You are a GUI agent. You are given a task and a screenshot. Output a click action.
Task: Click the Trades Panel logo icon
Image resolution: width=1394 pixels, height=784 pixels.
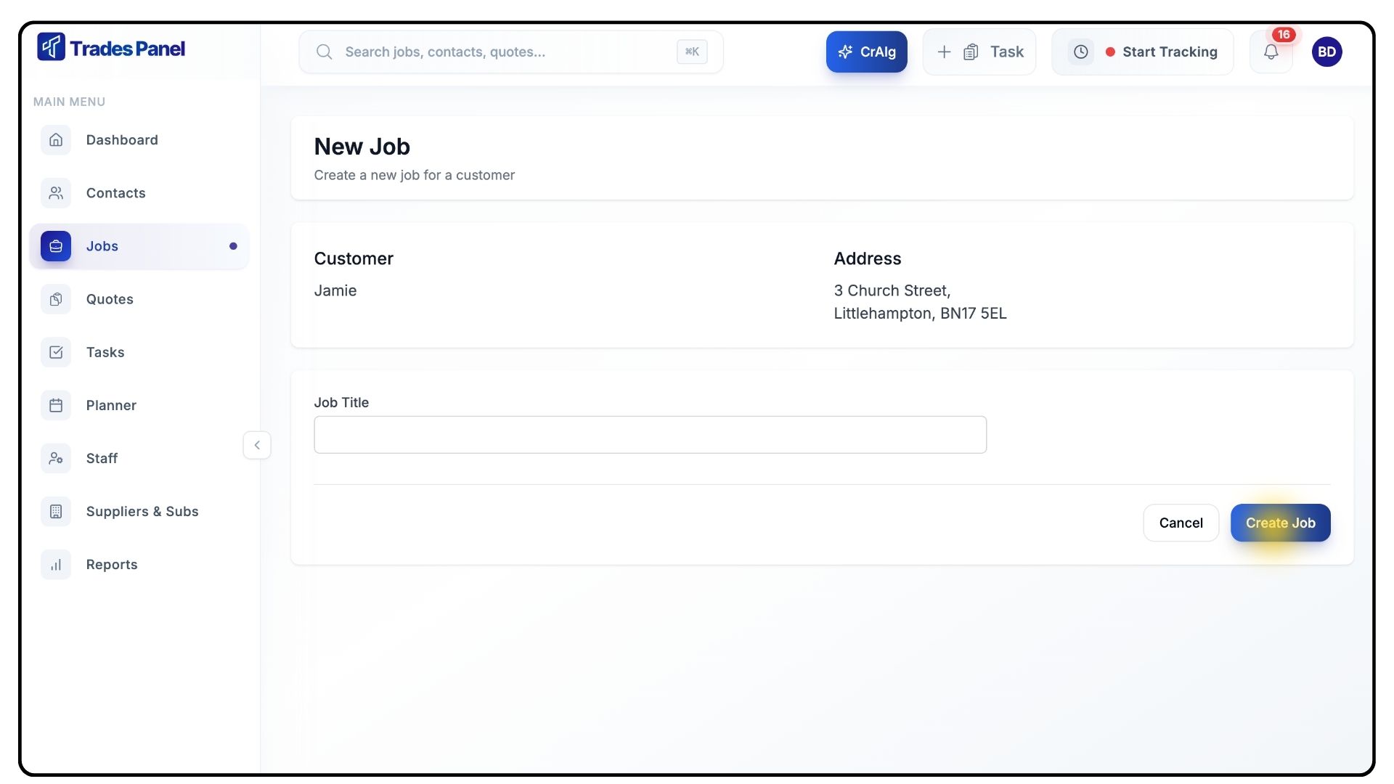[51, 47]
